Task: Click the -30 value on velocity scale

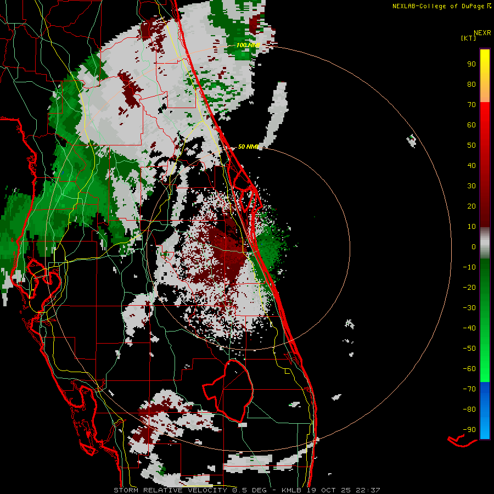Action: [469, 308]
